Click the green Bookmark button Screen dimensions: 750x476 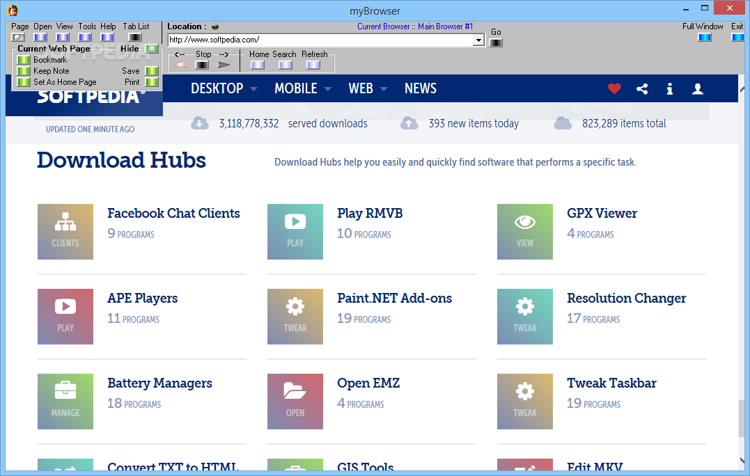24,60
